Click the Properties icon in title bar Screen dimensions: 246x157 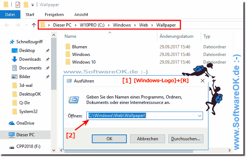tap(18, 5)
